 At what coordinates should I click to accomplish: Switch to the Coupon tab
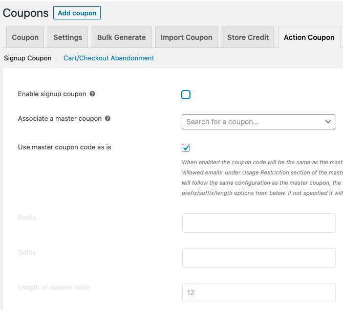click(x=25, y=37)
